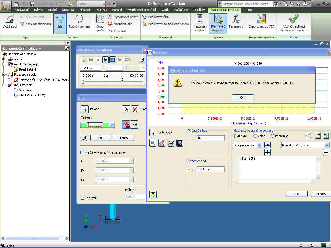Click OK in the Síla dialog
Viewport: 331px width, 248px height.
click(101, 138)
